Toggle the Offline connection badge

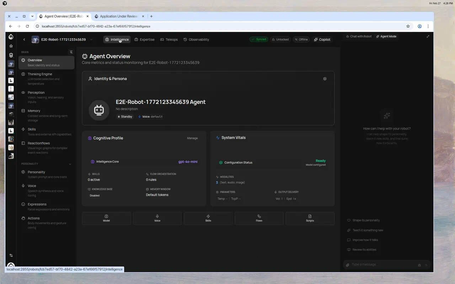pos(301,39)
